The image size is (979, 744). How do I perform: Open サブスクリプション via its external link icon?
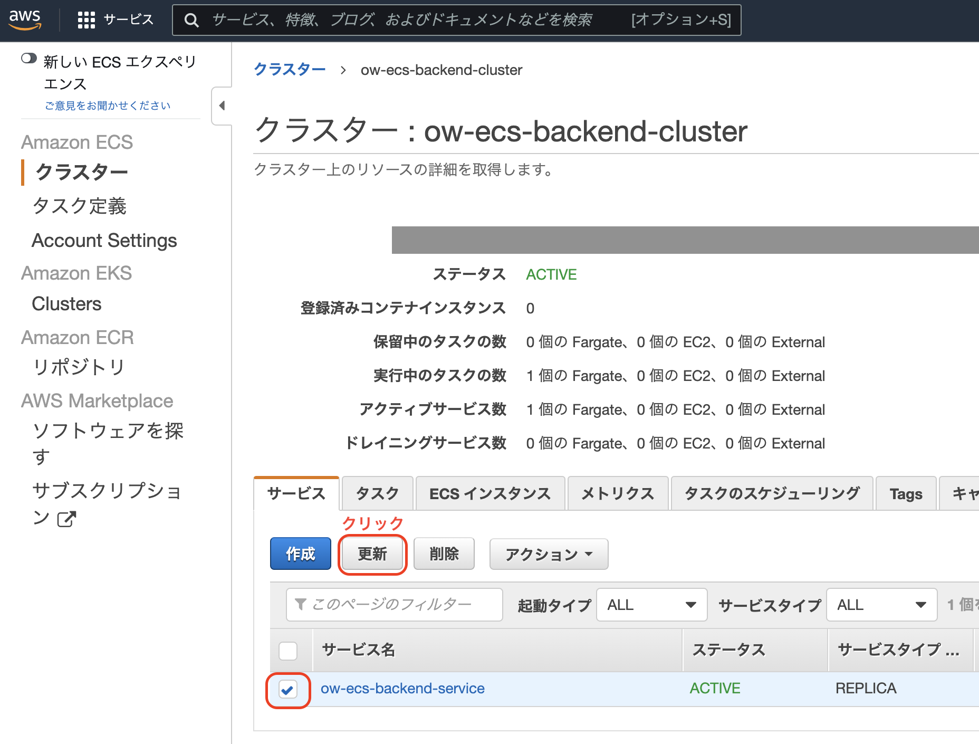coord(65,519)
